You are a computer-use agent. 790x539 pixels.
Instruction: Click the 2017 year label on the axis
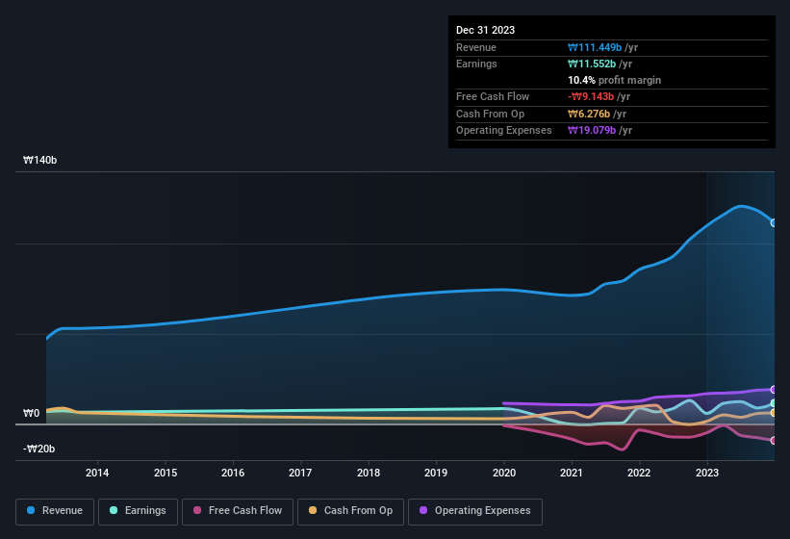[300, 473]
